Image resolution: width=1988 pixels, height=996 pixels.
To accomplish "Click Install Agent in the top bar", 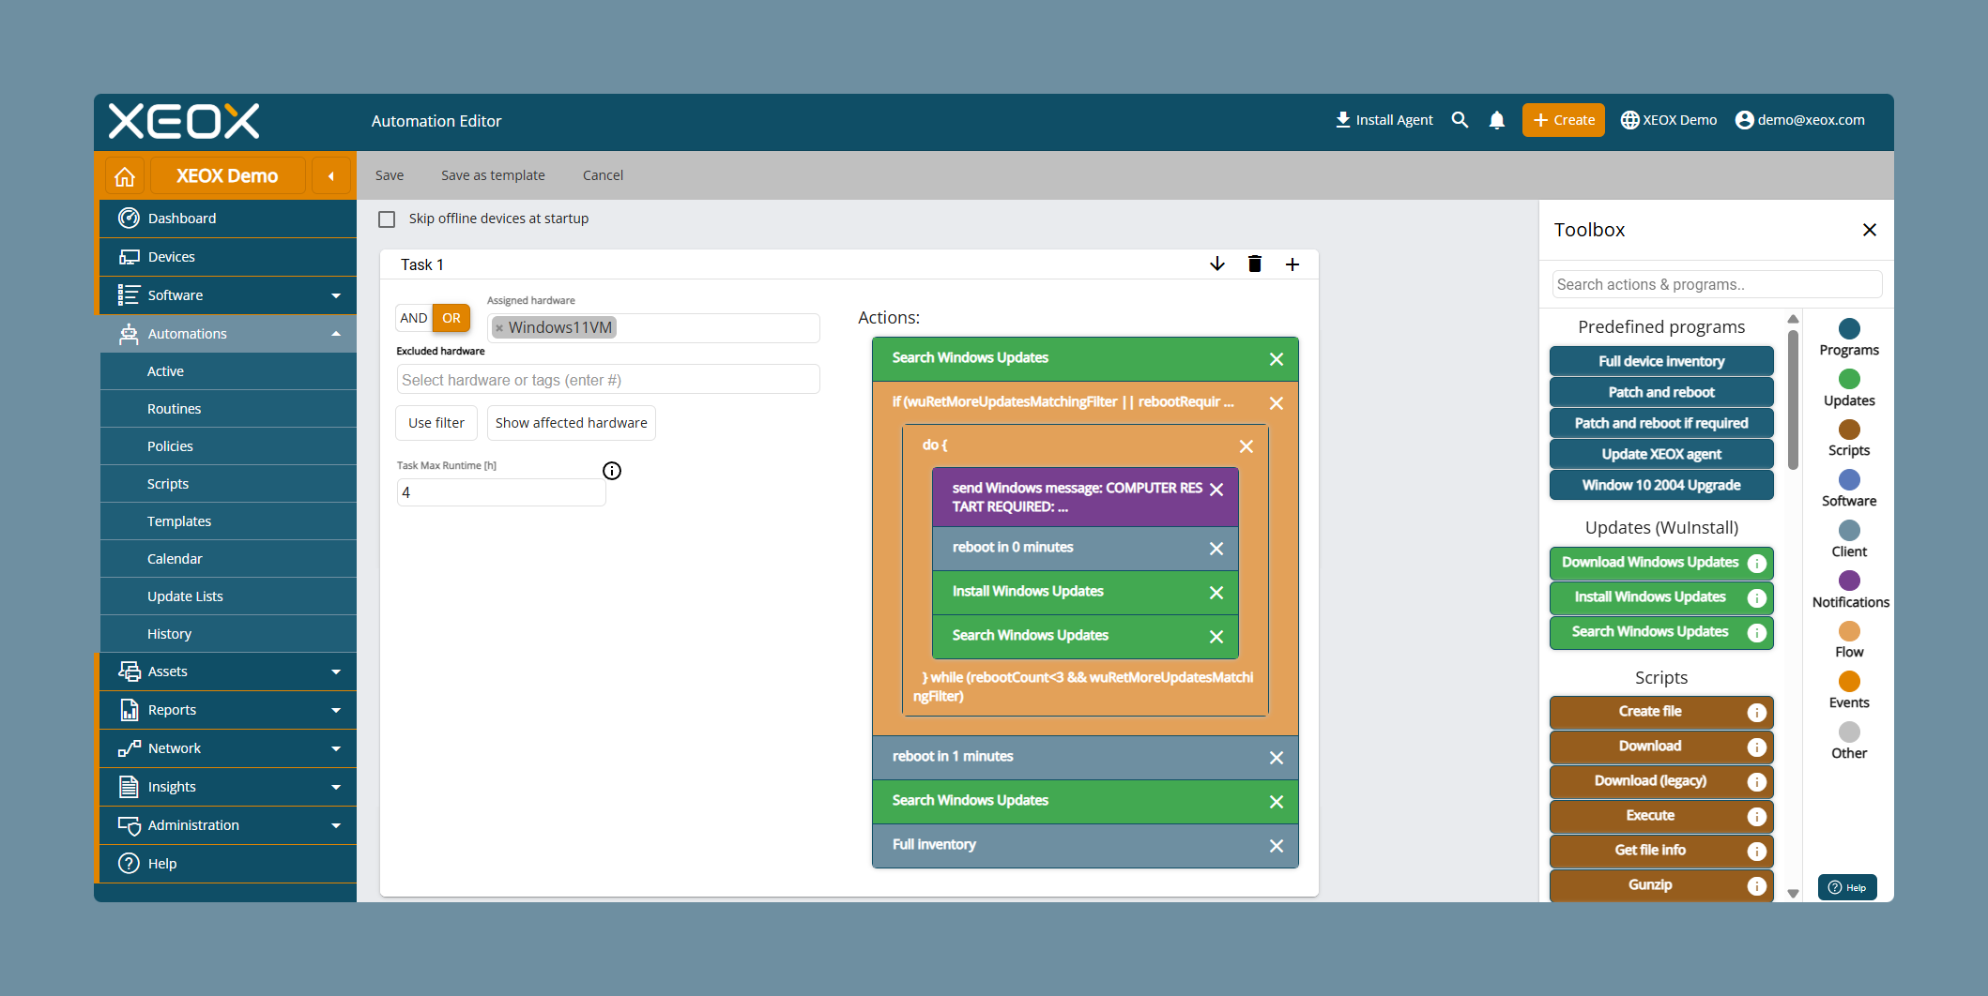I will [x=1384, y=120].
